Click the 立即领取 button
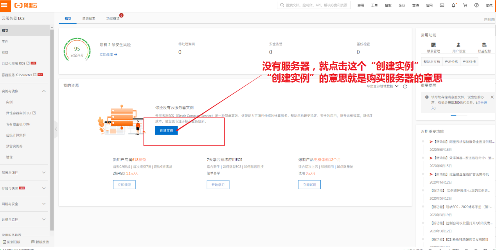The width and height of the screenshot is (496, 250). click(124, 184)
